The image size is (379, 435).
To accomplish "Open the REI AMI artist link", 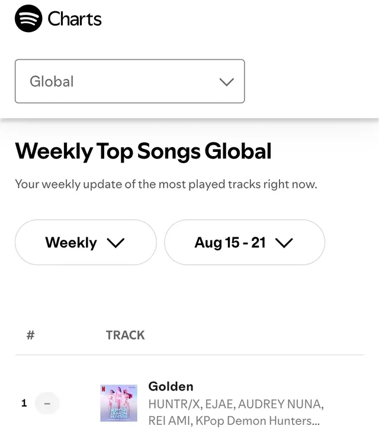I will coord(168,421).
